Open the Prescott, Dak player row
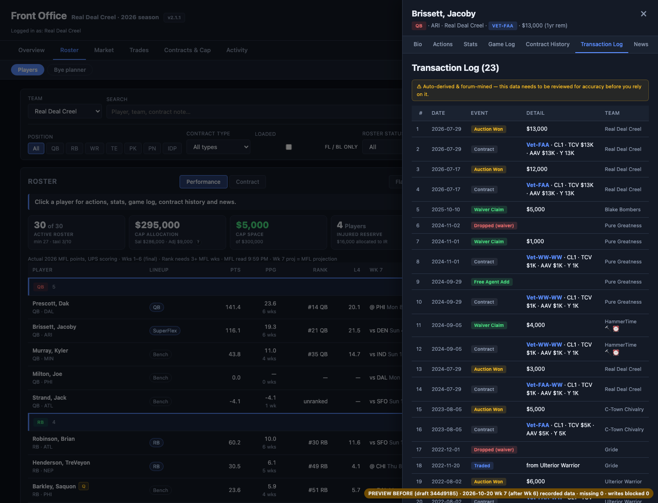 [215, 307]
